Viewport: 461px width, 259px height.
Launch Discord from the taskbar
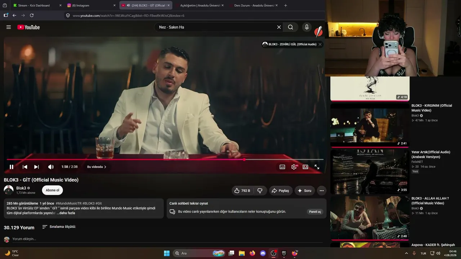[263, 253]
